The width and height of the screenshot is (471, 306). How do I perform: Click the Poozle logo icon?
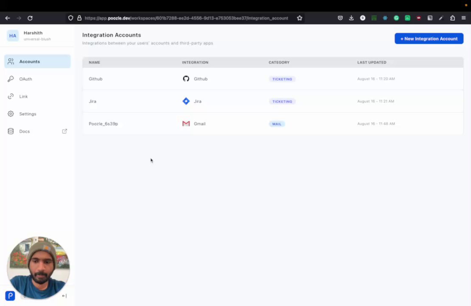pyautogui.click(x=10, y=296)
